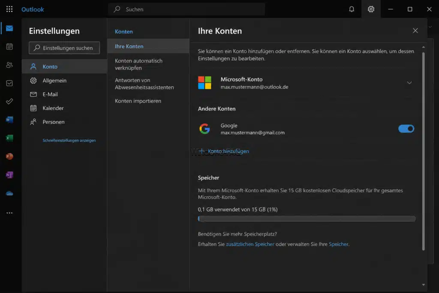Click Schnelleinstellungen anzeigen link
This screenshot has height=293, width=439.
click(x=69, y=140)
